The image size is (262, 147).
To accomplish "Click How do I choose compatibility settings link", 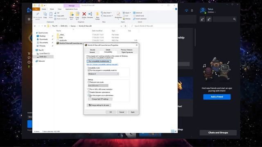I will [102, 65].
